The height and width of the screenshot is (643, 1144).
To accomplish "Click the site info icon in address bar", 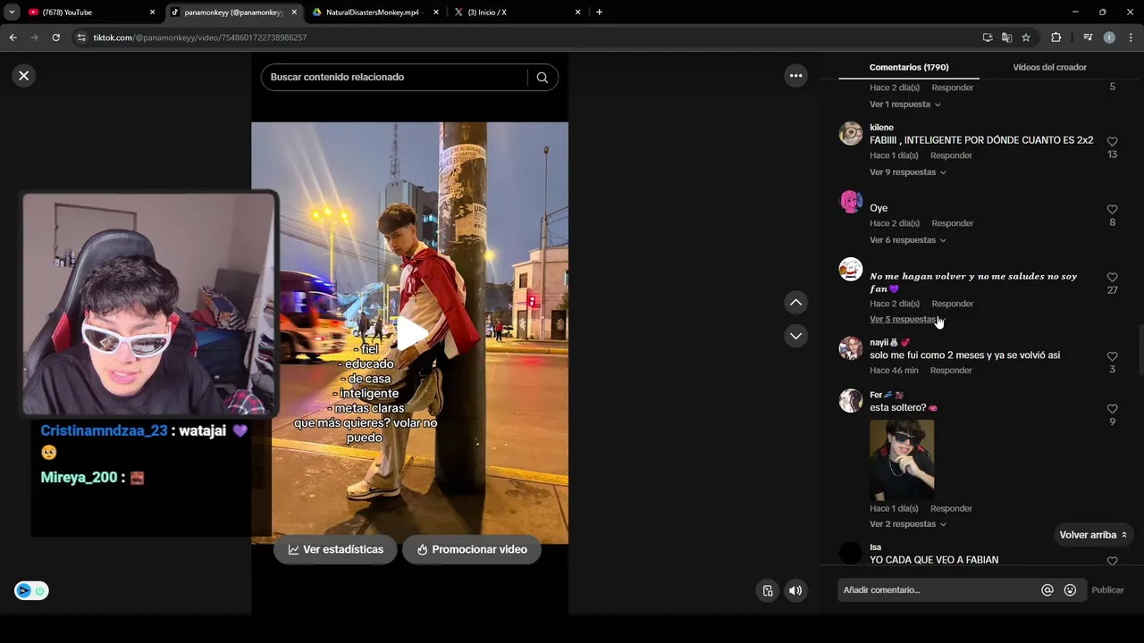I will pos(81,38).
